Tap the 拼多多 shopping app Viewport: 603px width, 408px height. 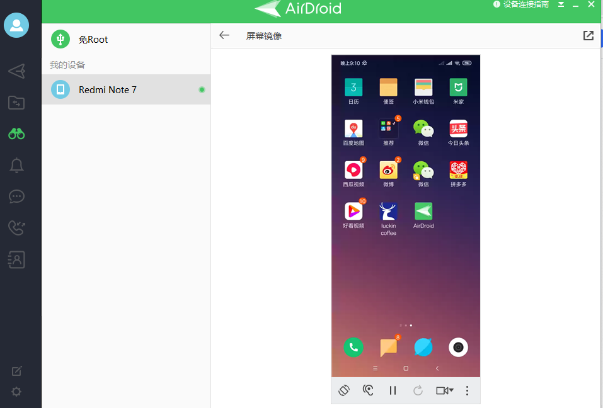459,174
